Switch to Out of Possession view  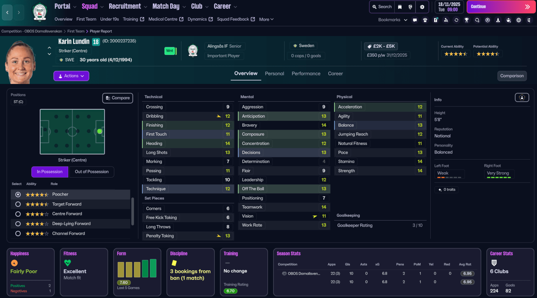[92, 172]
